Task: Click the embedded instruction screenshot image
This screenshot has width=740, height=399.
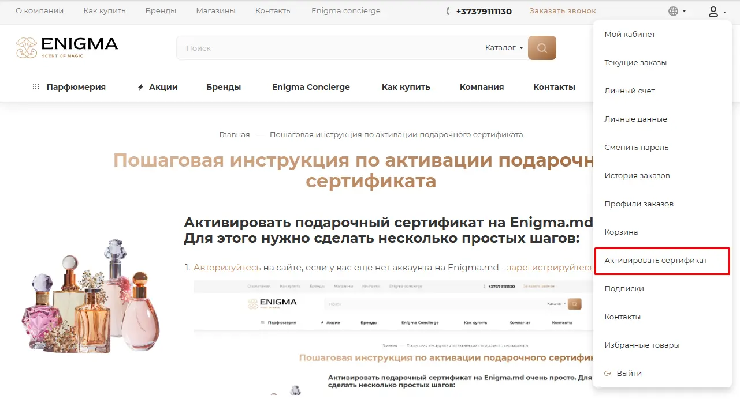Action: click(393, 338)
